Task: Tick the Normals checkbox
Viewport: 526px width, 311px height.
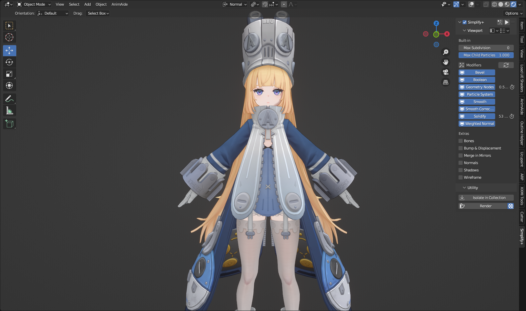Action: click(461, 163)
